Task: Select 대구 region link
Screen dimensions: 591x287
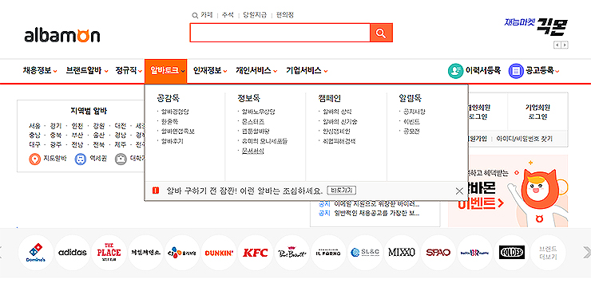Action: click(34, 144)
